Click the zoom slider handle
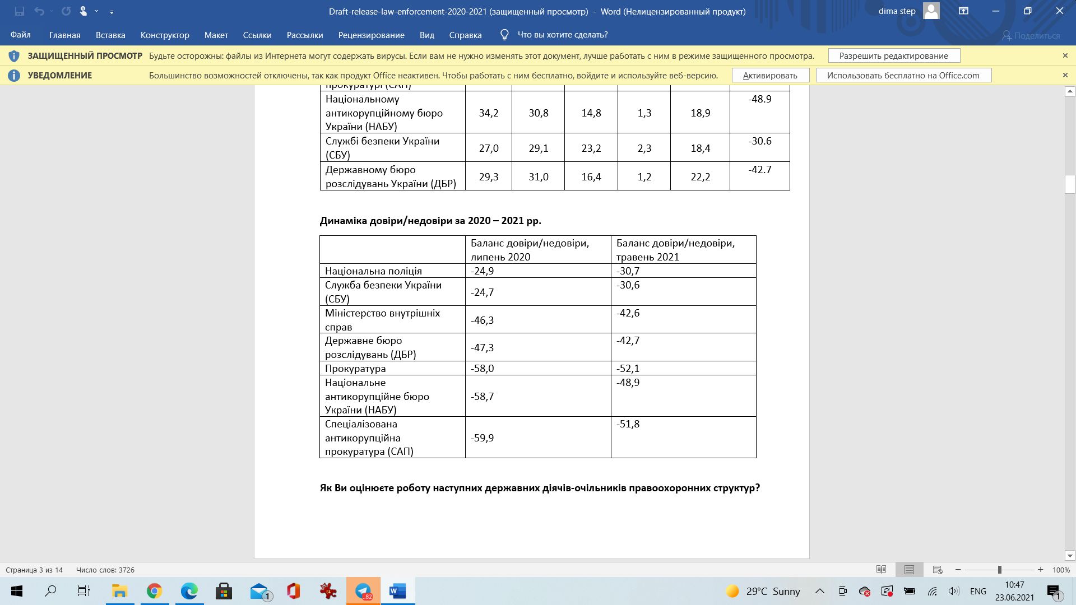Image resolution: width=1076 pixels, height=605 pixels. coord(999,570)
